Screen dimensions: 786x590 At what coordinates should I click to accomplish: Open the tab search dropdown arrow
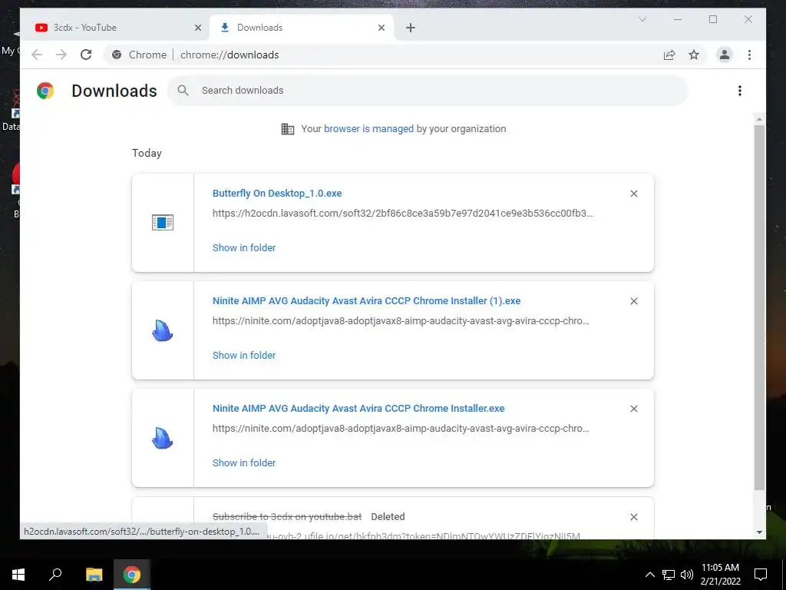[642, 19]
